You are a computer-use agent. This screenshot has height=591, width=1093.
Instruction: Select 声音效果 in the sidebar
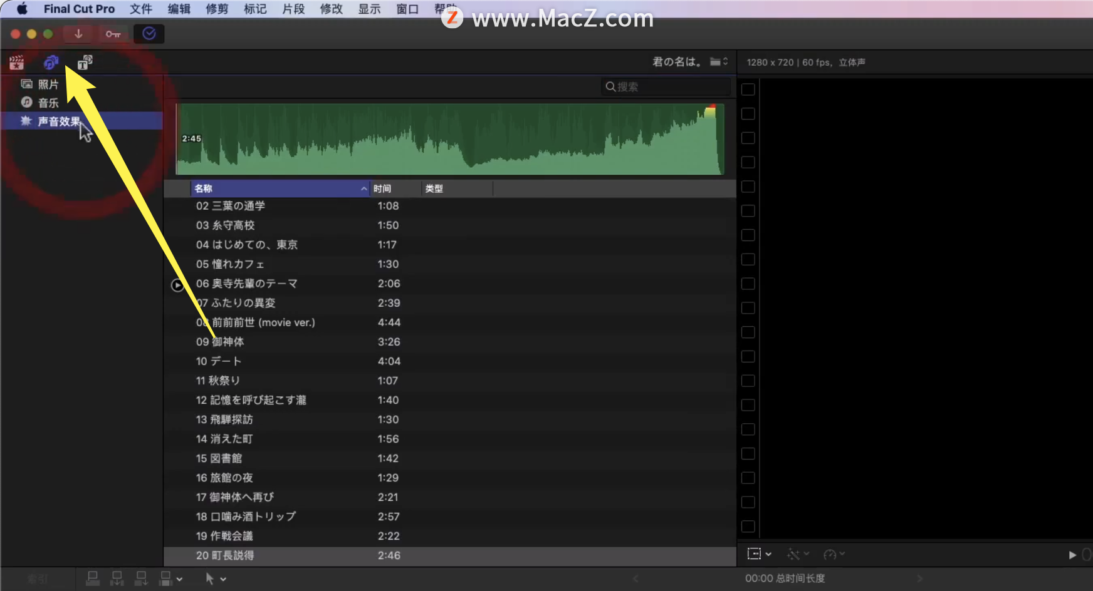coord(81,121)
